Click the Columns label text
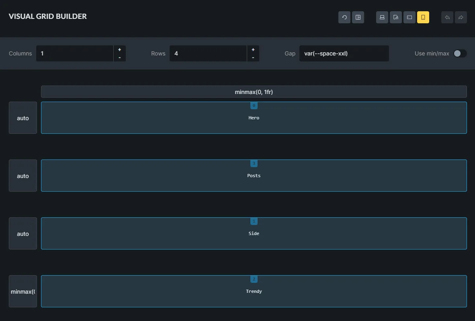Image resolution: width=475 pixels, height=321 pixels. click(x=20, y=53)
